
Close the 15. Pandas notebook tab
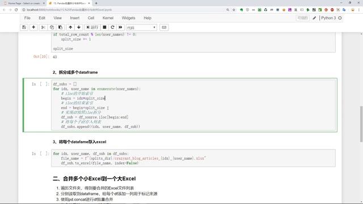tap(89, 3)
